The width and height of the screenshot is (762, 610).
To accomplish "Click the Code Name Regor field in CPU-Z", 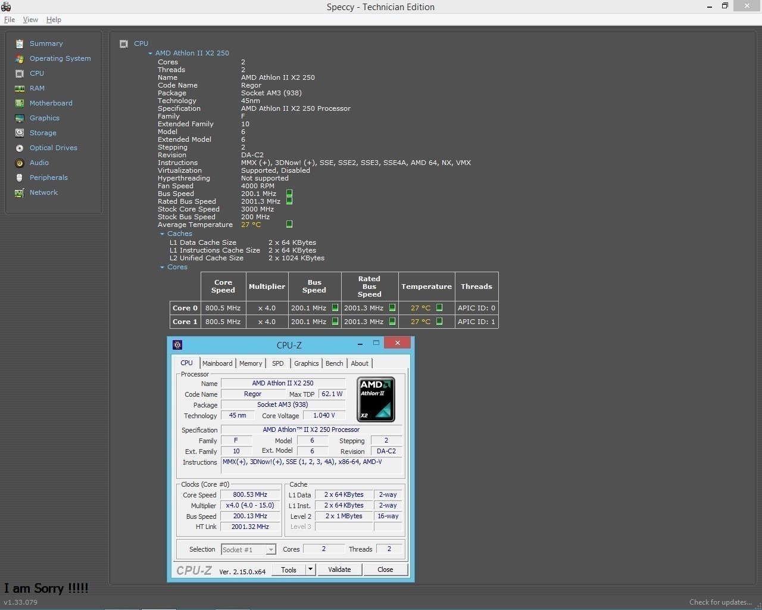I will [x=252, y=394].
